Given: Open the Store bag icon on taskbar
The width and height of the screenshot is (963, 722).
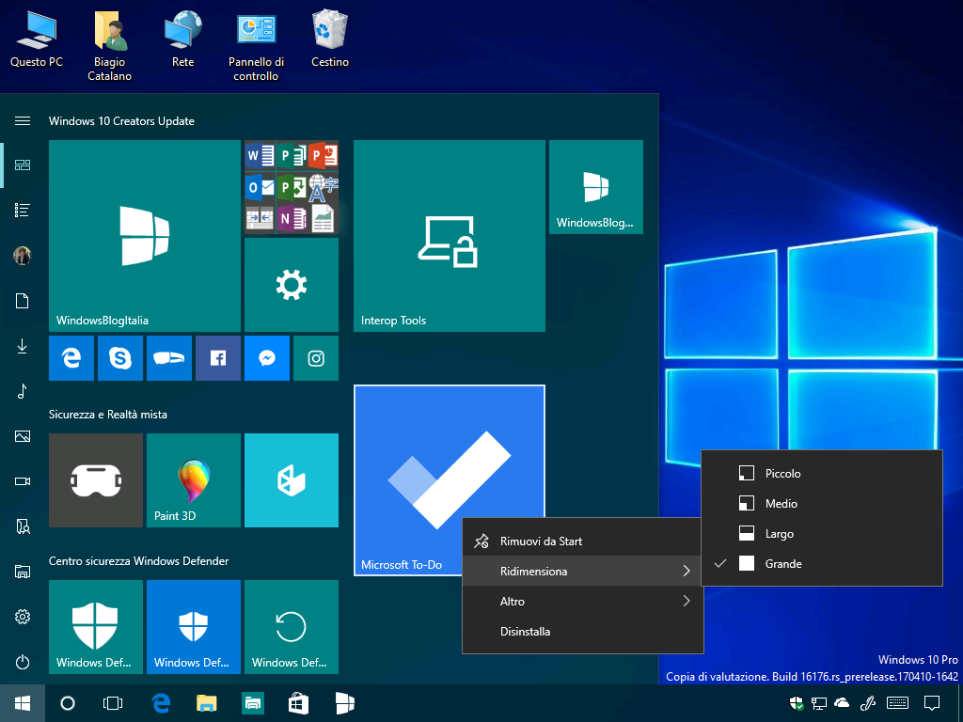Looking at the screenshot, I should pos(298,703).
